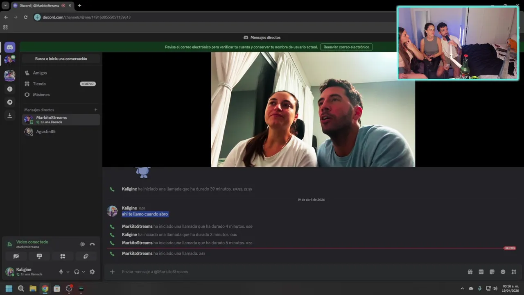
Task: Open File Explorer from taskbar
Action: pos(33,288)
